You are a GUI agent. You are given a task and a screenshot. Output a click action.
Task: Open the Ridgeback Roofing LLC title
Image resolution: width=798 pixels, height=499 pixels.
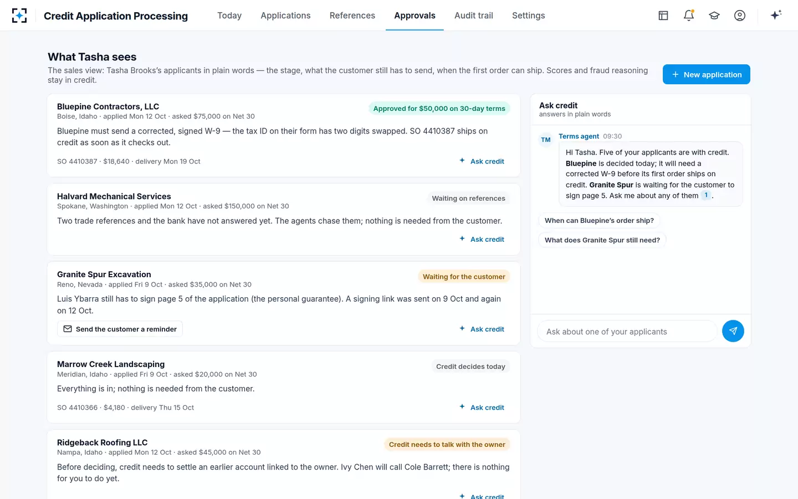point(103,442)
